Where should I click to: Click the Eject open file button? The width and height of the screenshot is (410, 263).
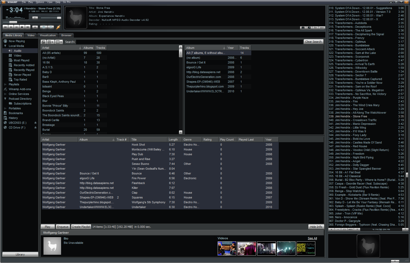[35, 27]
